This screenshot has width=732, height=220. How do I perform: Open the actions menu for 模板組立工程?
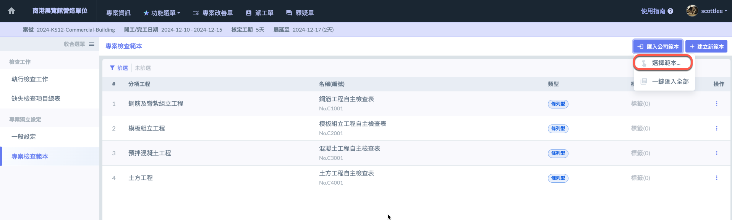(716, 128)
